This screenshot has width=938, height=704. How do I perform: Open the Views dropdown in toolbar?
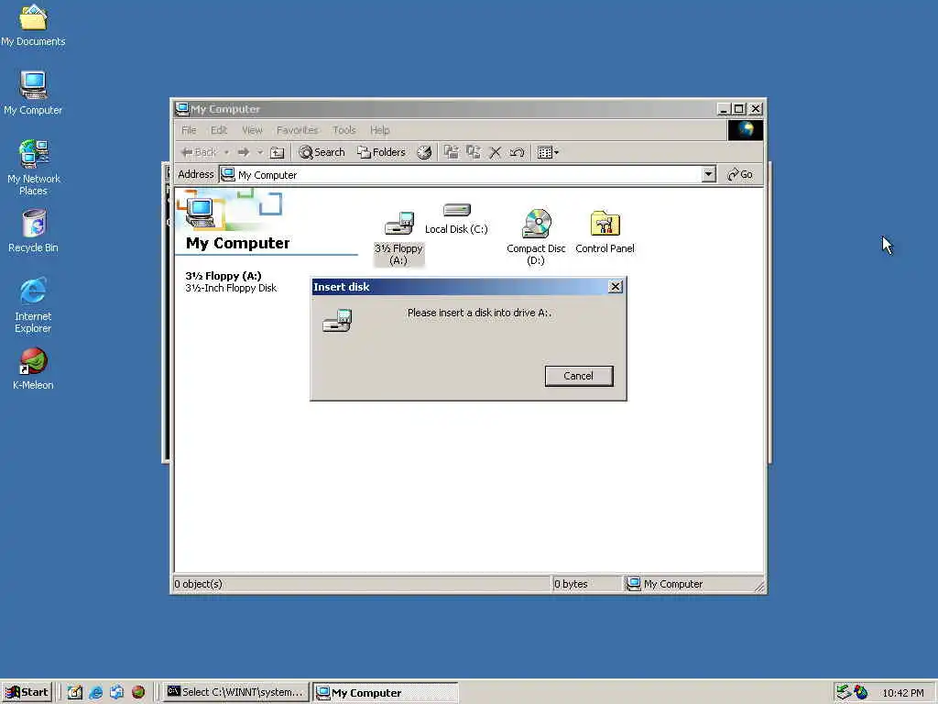548,153
